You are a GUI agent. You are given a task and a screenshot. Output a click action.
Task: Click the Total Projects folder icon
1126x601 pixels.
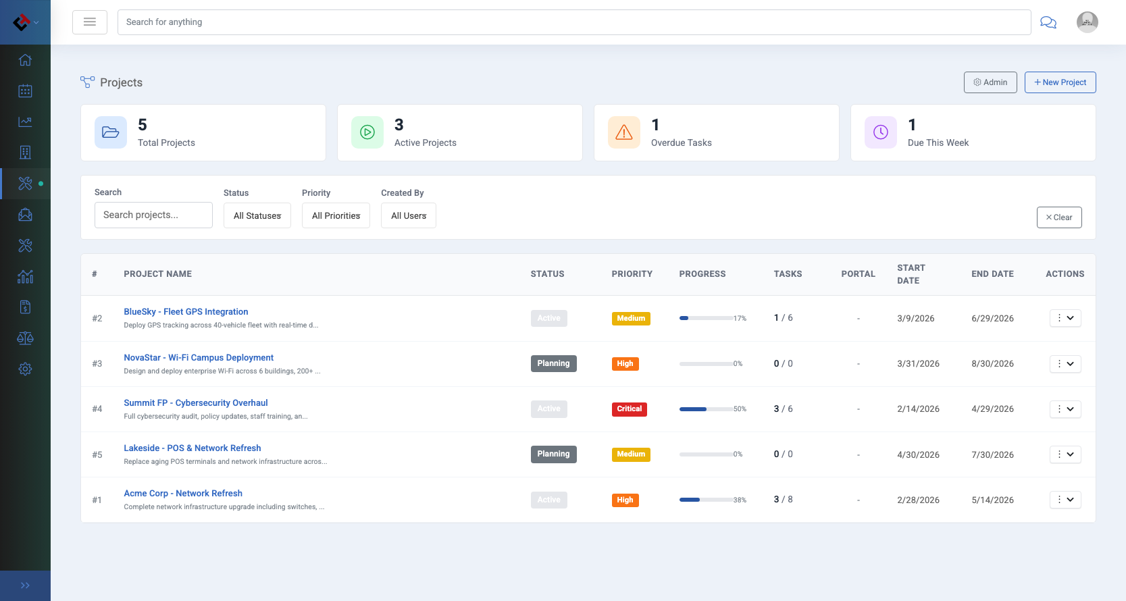(x=111, y=132)
